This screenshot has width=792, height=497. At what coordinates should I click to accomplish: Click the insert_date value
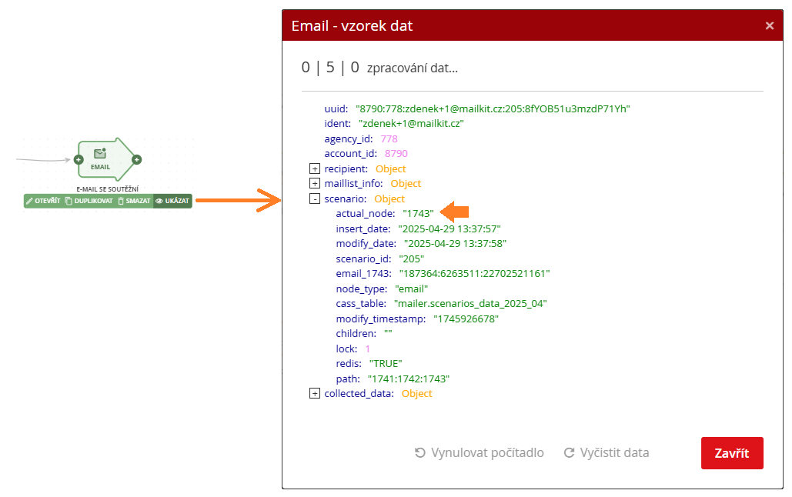click(449, 228)
